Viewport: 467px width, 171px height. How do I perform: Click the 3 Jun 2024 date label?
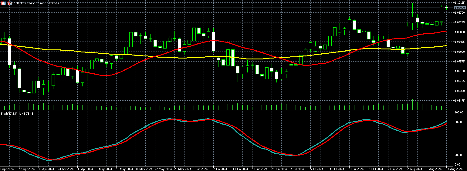click(x=201, y=169)
